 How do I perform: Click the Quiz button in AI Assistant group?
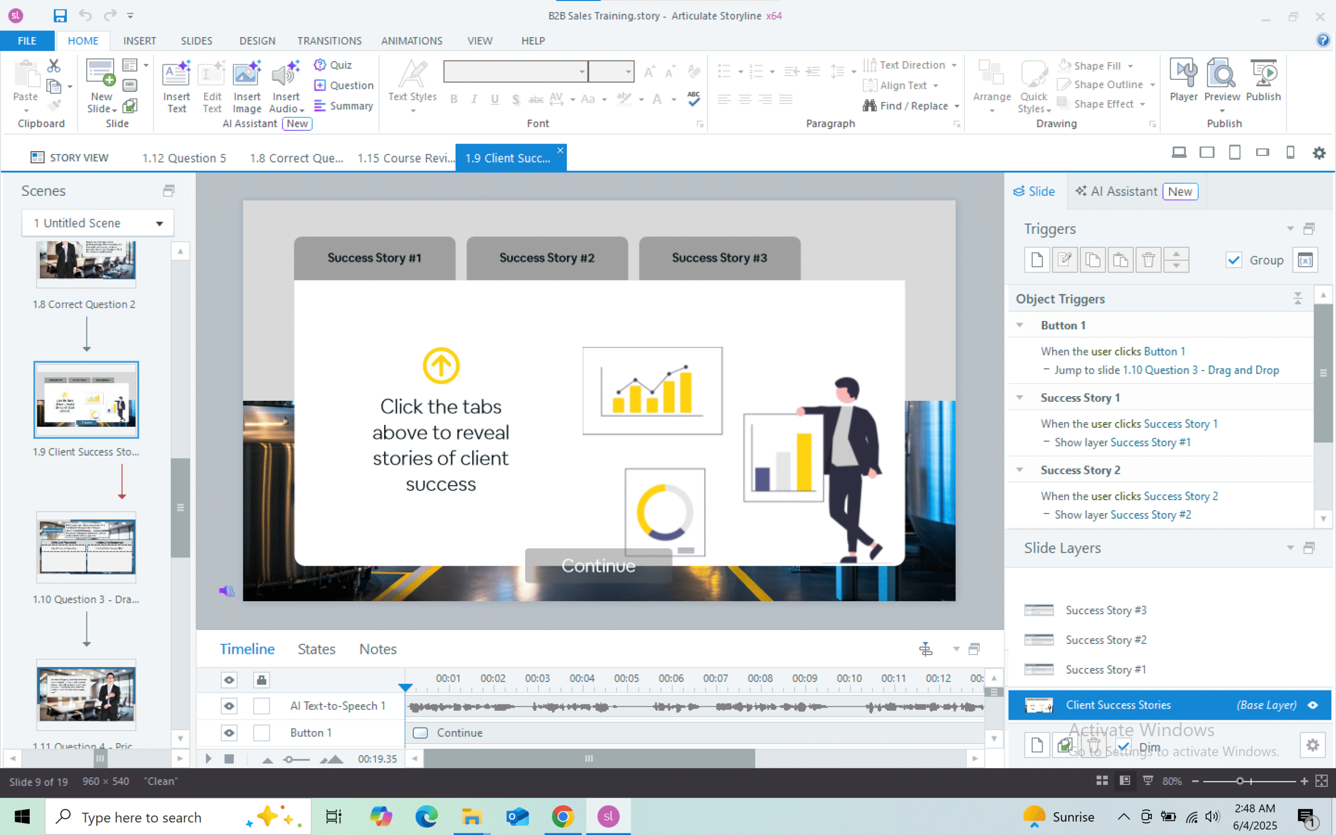pos(333,65)
